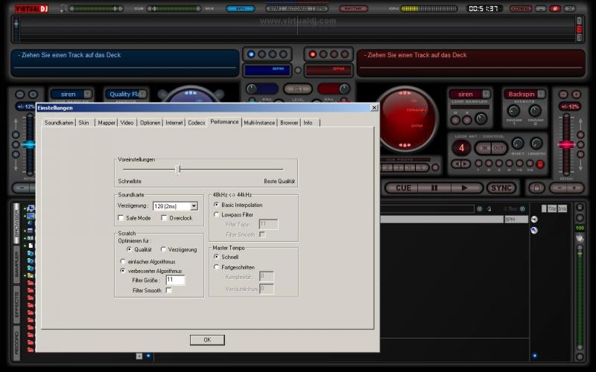Click loop OUT button on right deck
The width and height of the screenshot is (596, 372).
click(x=498, y=148)
